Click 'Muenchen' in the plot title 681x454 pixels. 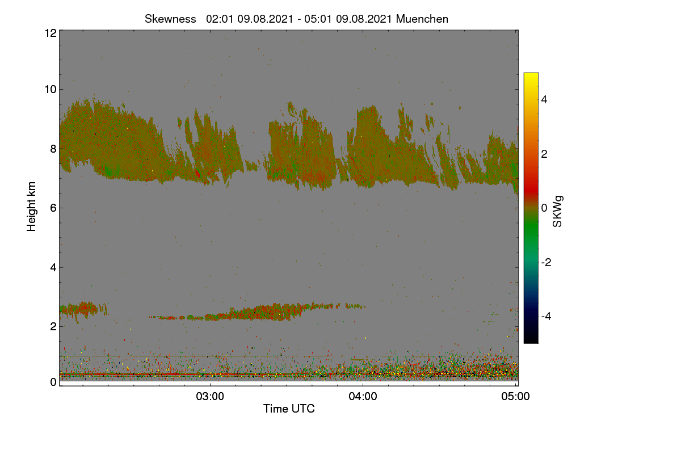tap(422, 19)
